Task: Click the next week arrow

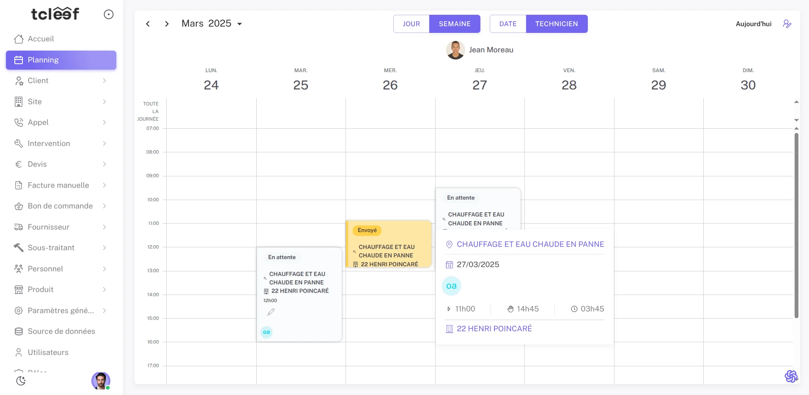Action: [x=167, y=24]
